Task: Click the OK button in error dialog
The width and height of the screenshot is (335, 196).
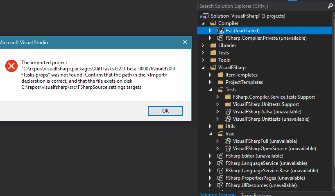Action: [165, 111]
